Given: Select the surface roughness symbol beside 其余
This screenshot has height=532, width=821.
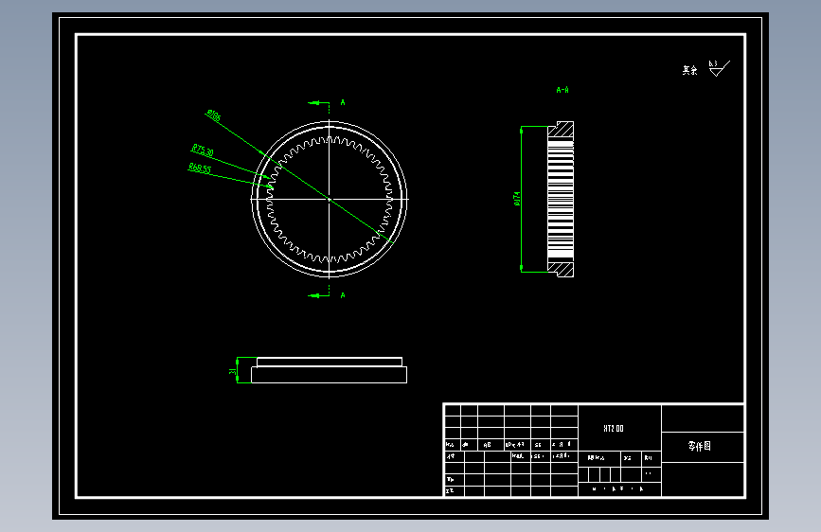Looking at the screenshot, I should [x=719, y=68].
